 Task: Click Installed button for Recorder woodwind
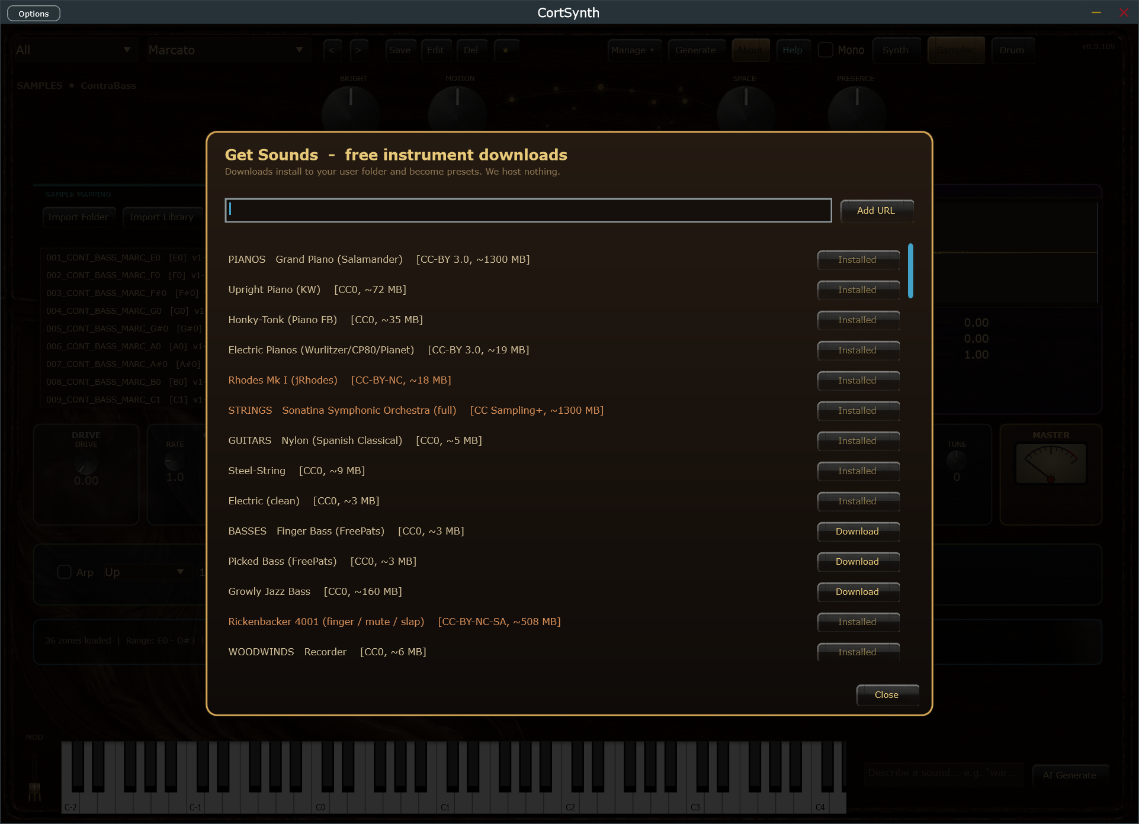click(858, 652)
